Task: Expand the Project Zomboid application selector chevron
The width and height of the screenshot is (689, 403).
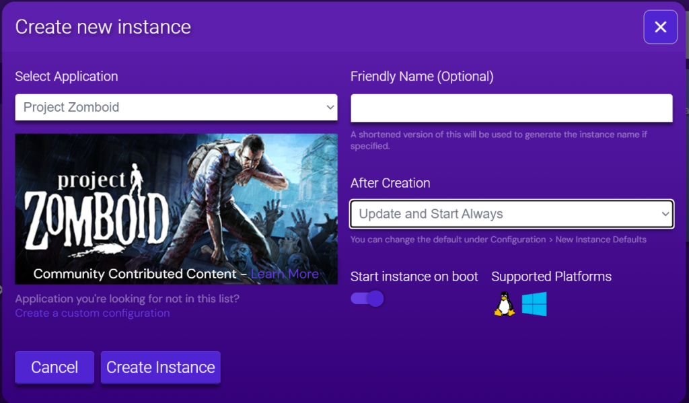Action: click(x=330, y=108)
